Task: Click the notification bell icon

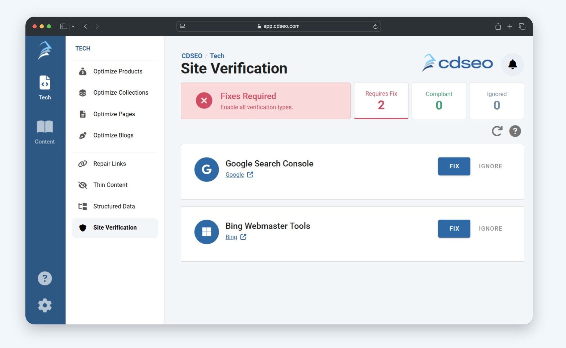Action: pos(512,64)
